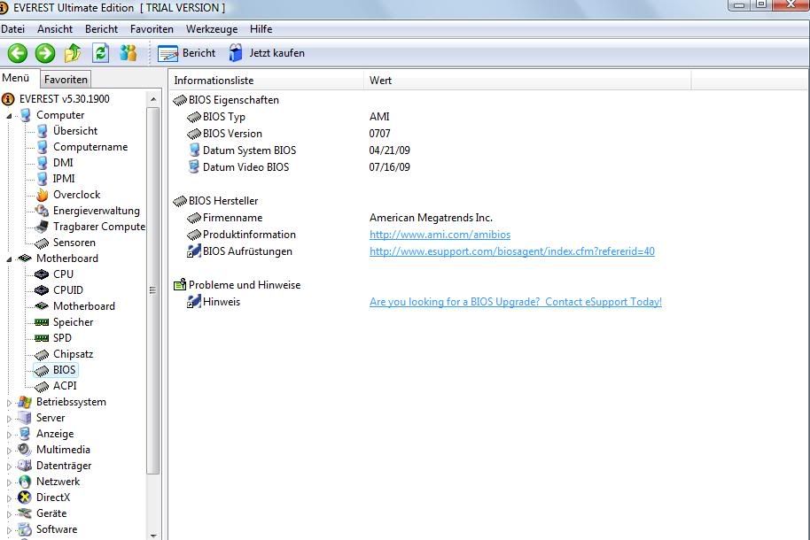810x540 pixels.
Task: Select the CPU chip icon
Action: (42, 274)
